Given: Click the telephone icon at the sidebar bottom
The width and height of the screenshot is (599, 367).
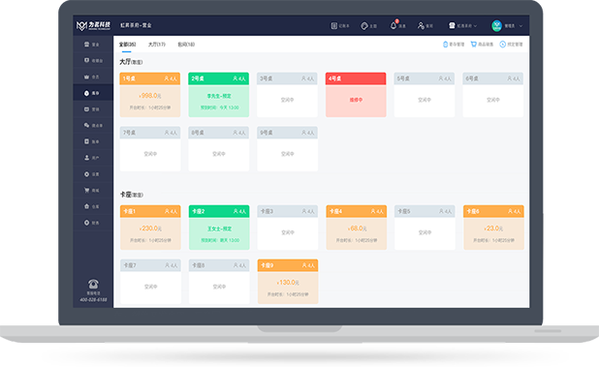Looking at the screenshot, I should (93, 285).
